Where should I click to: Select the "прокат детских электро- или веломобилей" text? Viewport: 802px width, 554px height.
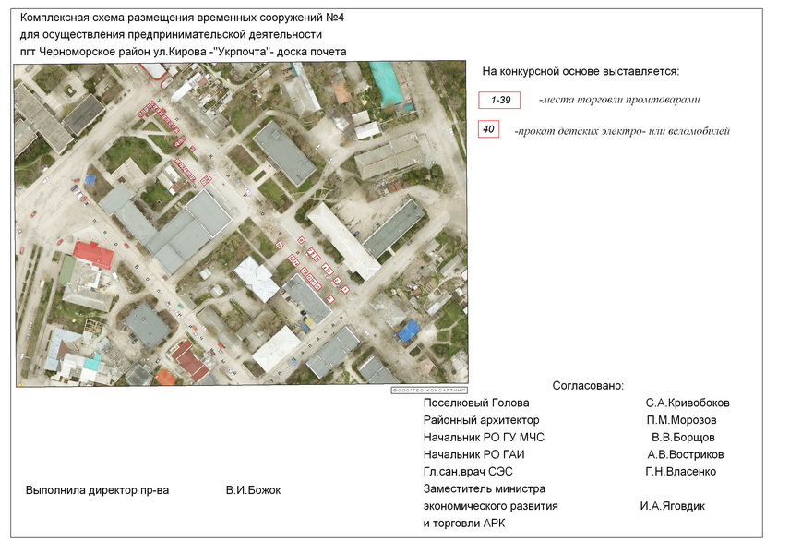622,131
